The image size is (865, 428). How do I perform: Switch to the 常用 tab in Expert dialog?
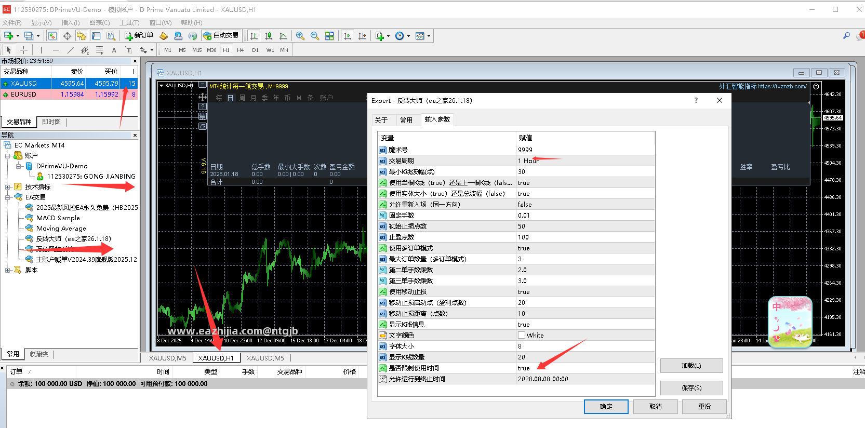pyautogui.click(x=406, y=120)
